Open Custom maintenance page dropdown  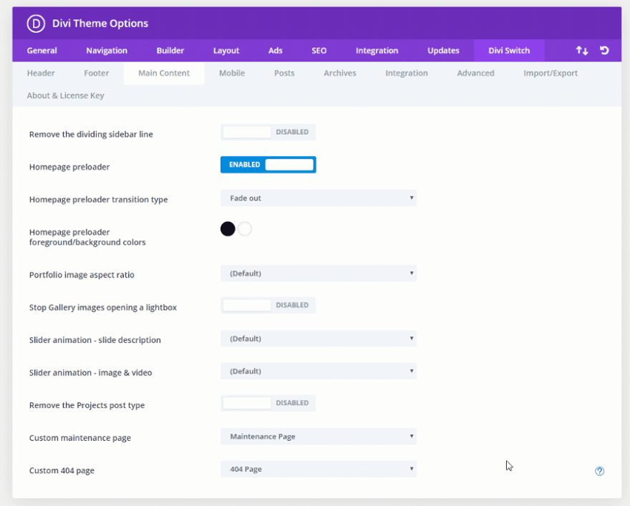(318, 437)
